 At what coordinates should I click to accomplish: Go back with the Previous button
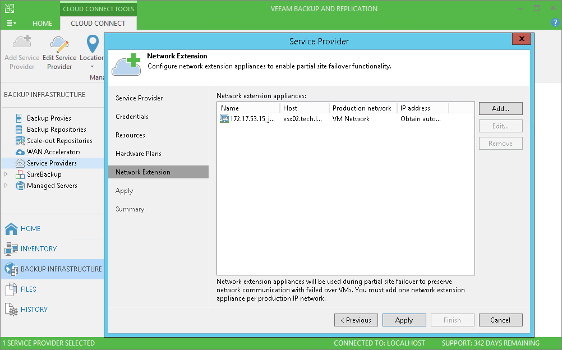[x=356, y=320]
